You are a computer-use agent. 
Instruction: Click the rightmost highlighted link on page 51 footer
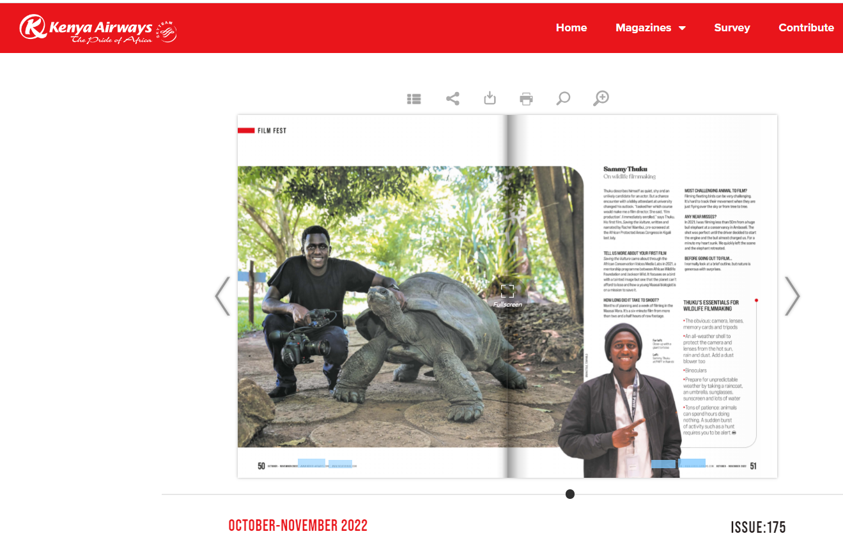click(x=692, y=463)
